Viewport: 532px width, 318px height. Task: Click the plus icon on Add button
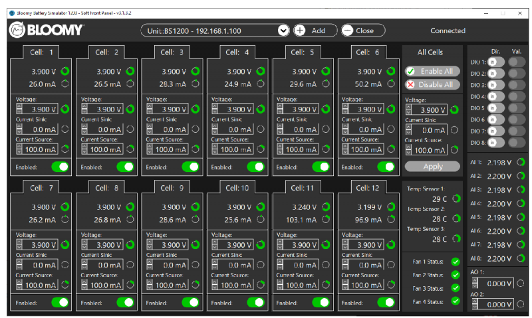point(300,31)
